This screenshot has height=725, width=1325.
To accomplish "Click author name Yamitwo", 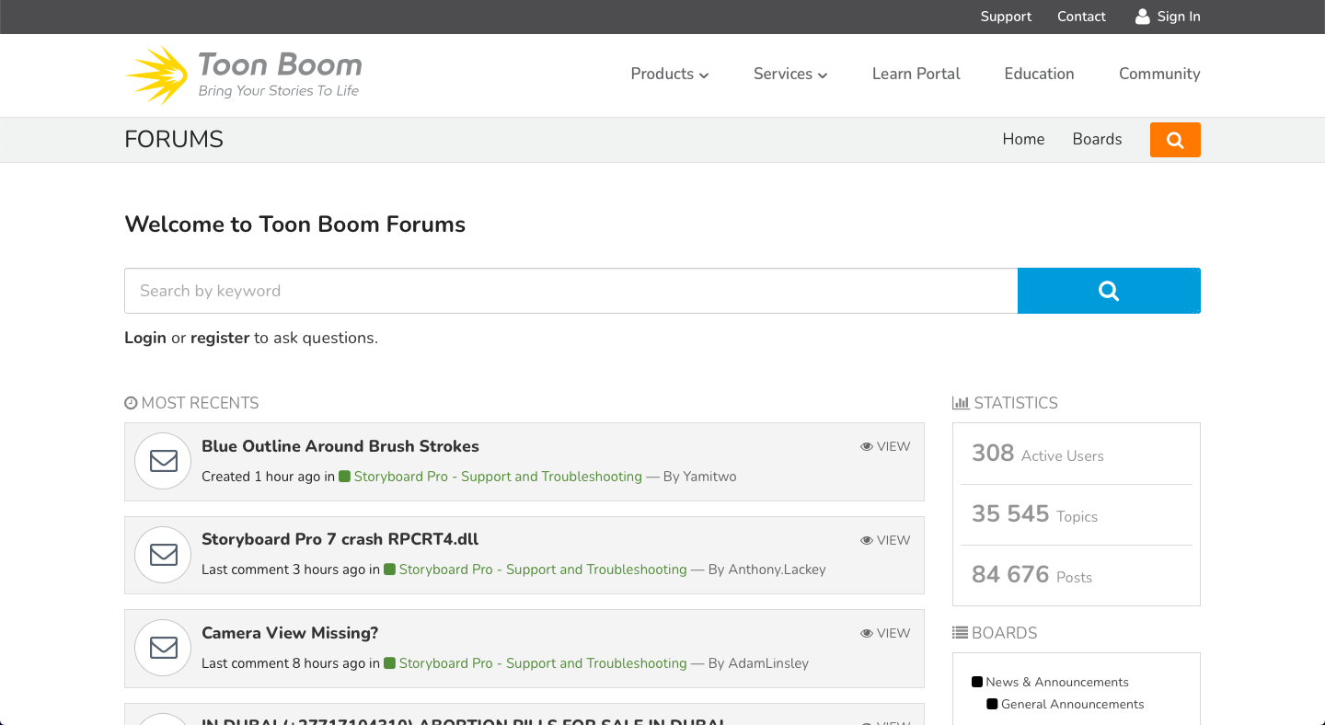I will click(709, 477).
